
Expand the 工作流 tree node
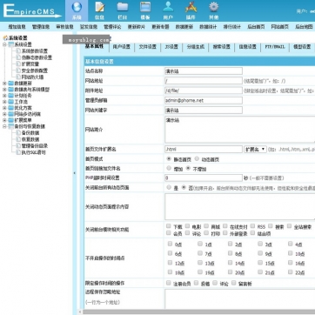4,102
